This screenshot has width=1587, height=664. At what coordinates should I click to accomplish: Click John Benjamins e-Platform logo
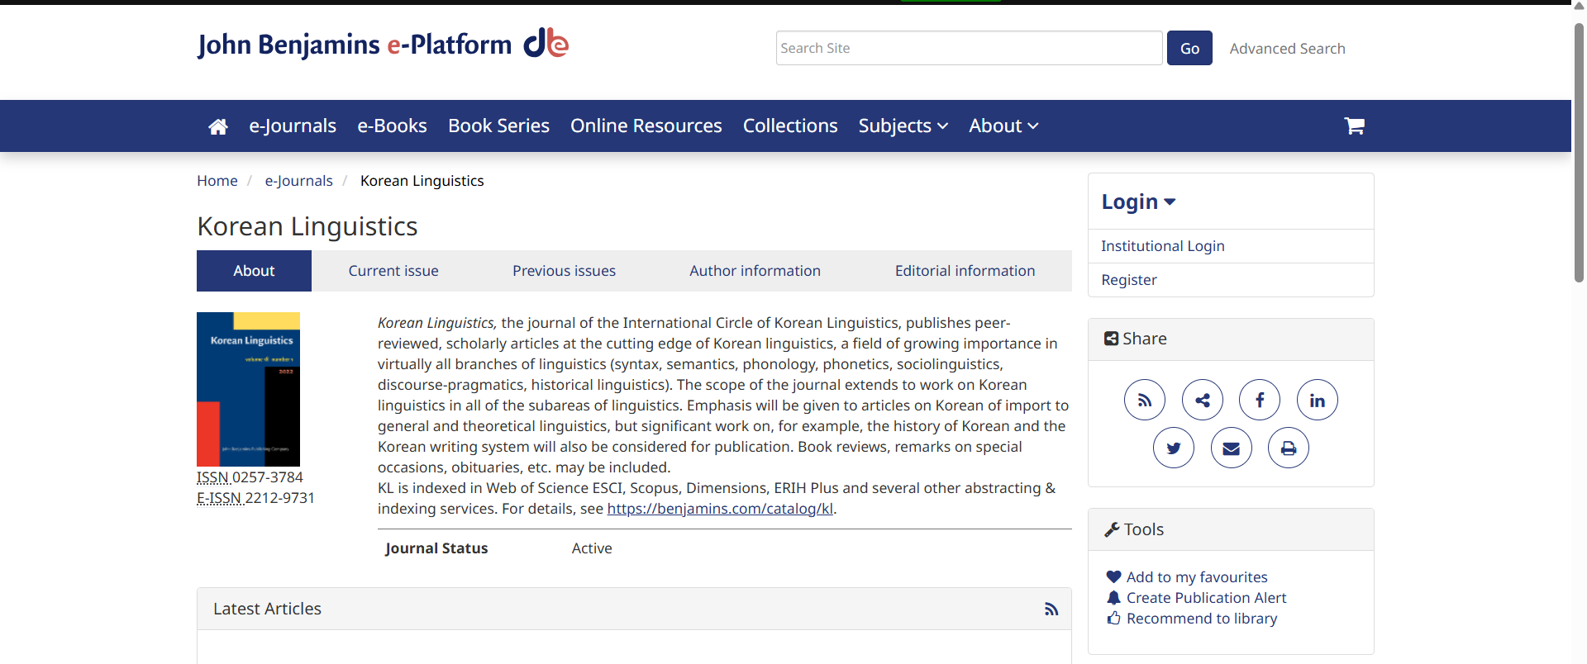[x=383, y=44]
